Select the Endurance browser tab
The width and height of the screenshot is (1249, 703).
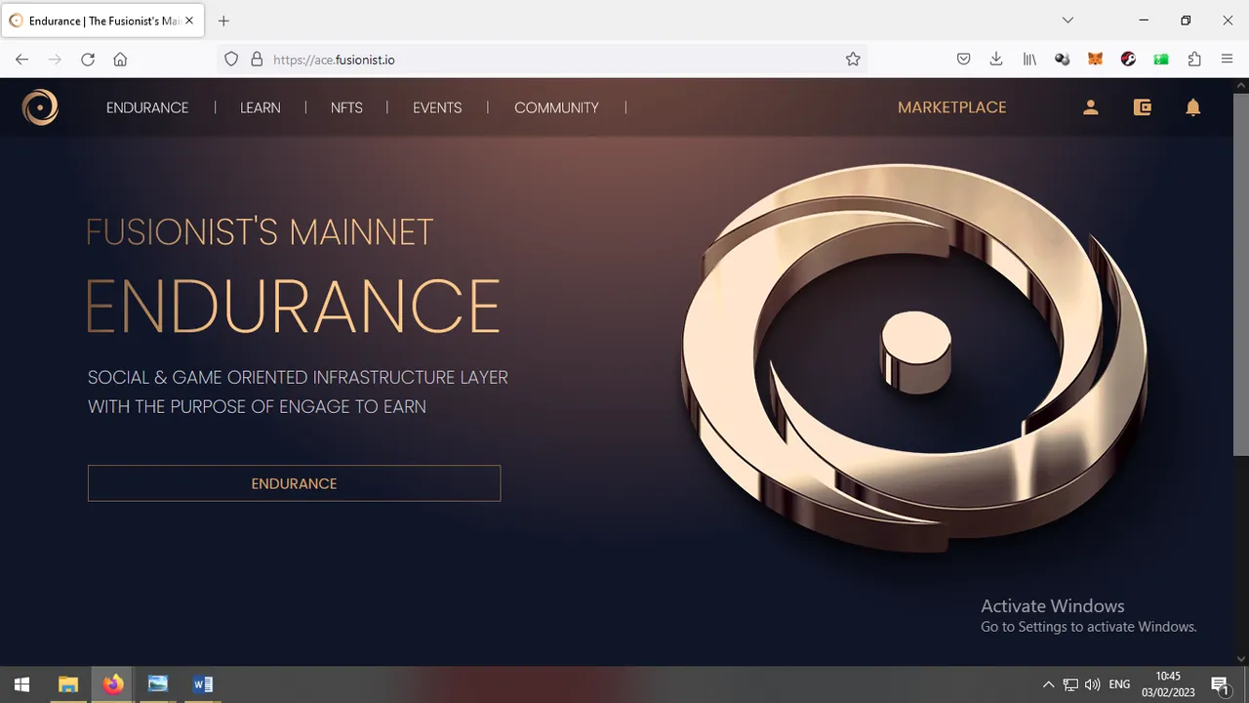coord(102,21)
